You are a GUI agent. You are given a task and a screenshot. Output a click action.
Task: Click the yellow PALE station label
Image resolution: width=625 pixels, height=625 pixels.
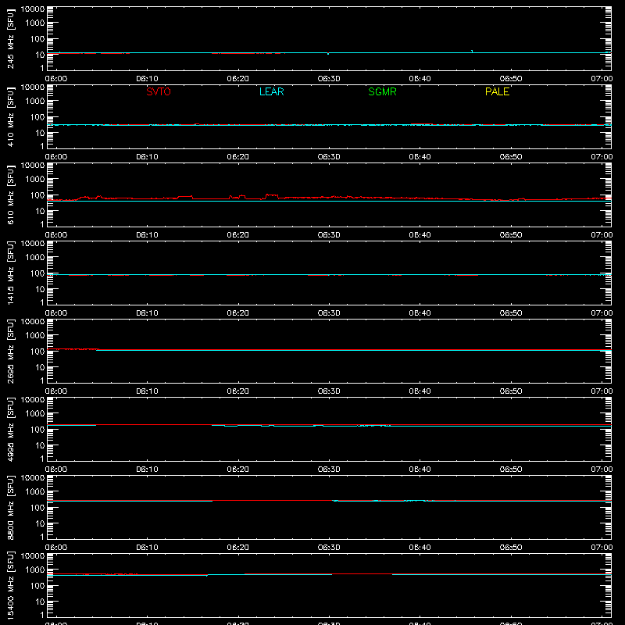click(497, 91)
